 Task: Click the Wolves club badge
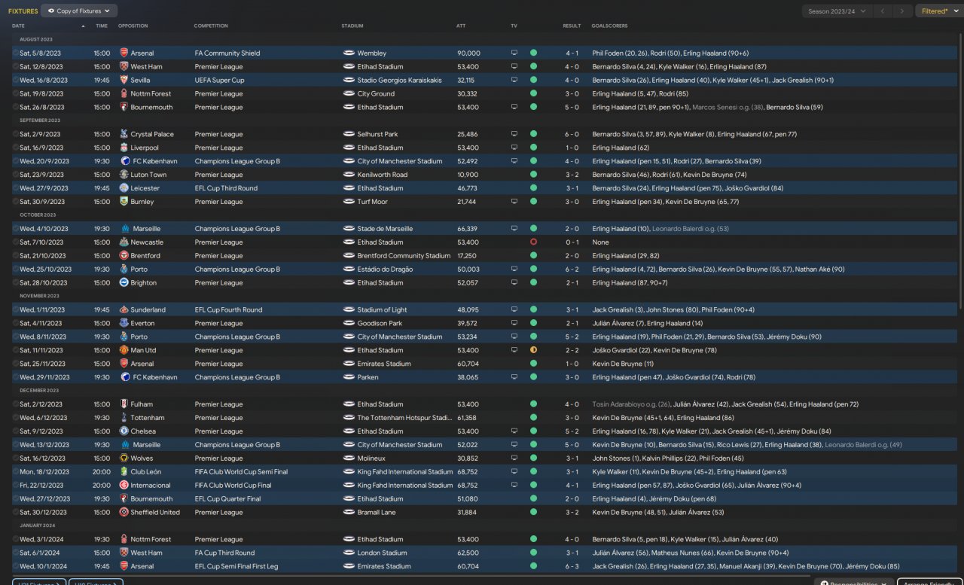click(x=124, y=459)
